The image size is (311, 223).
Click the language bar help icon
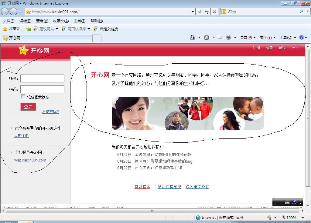[x=294, y=202]
